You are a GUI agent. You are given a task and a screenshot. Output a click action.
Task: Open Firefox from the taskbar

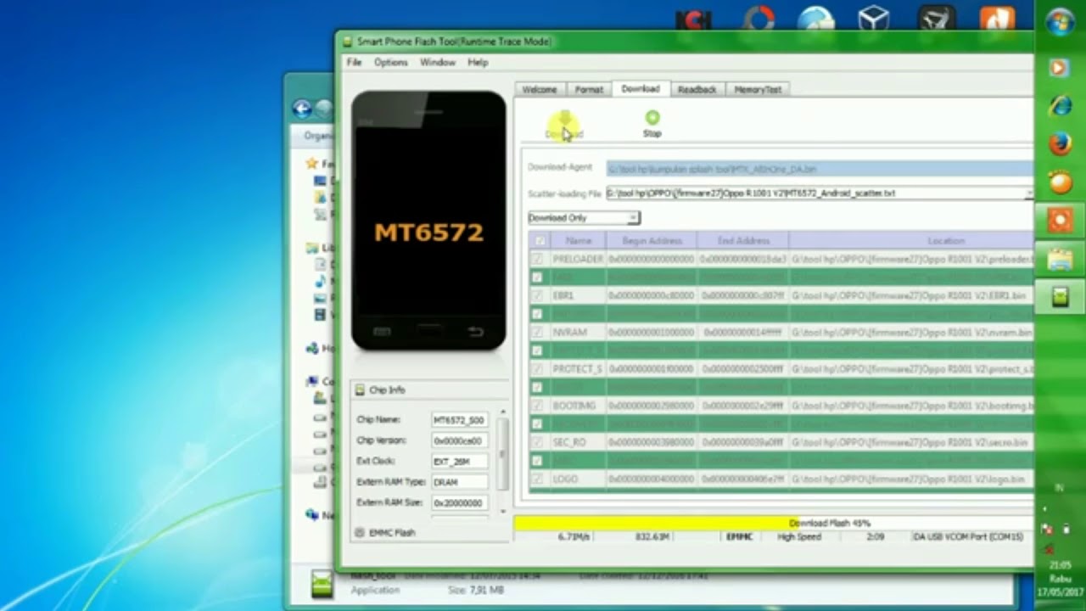pyautogui.click(x=1060, y=144)
